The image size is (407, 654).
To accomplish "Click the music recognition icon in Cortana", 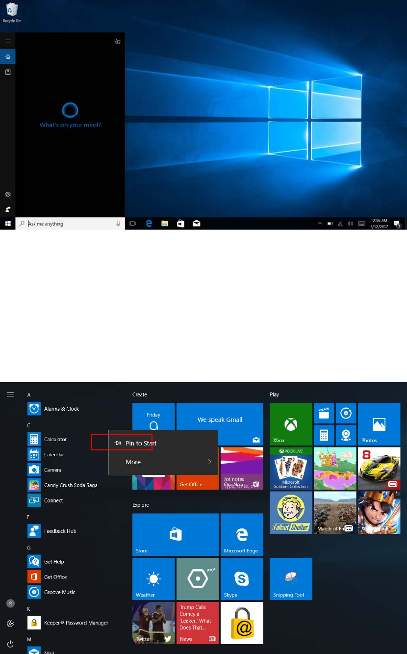I will point(117,42).
